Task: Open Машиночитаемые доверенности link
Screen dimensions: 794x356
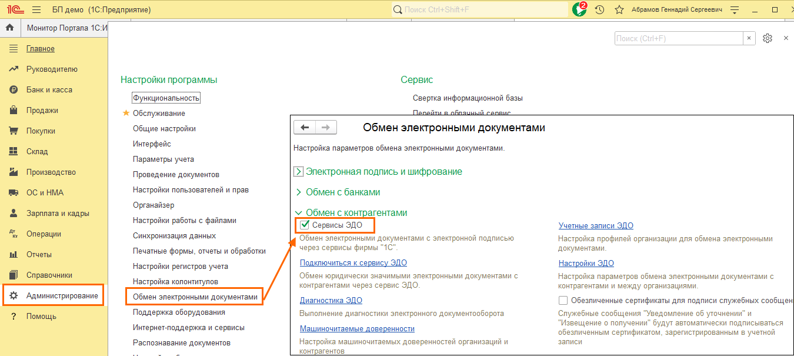Action: 357,329
